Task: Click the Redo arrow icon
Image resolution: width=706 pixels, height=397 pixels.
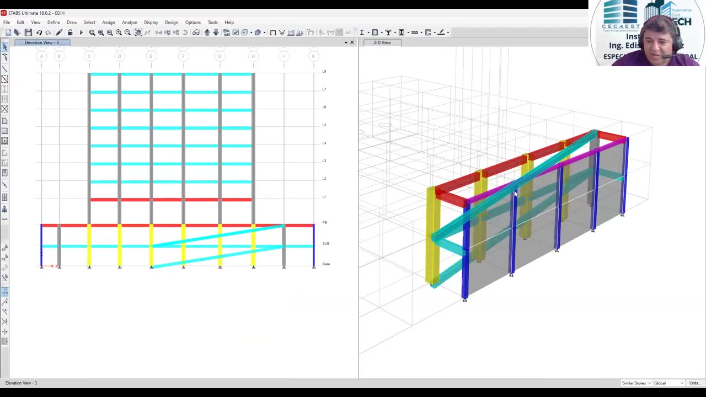Action: (x=48, y=33)
